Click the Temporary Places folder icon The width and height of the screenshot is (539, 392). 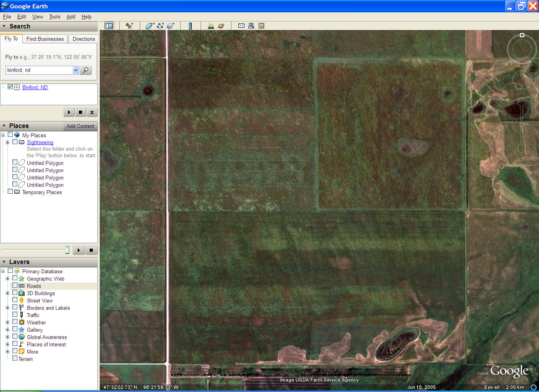click(17, 192)
